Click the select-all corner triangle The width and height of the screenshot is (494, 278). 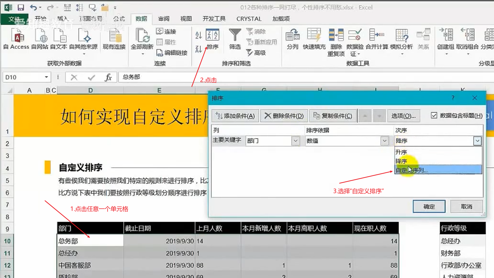point(9,90)
